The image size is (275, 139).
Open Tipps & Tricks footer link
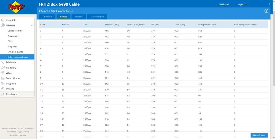coord(23,132)
